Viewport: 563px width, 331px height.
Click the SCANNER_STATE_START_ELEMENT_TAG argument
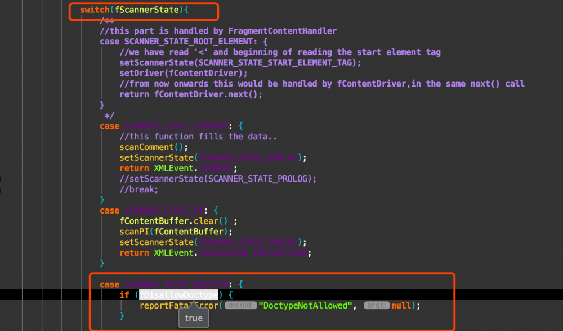[x=275, y=63]
